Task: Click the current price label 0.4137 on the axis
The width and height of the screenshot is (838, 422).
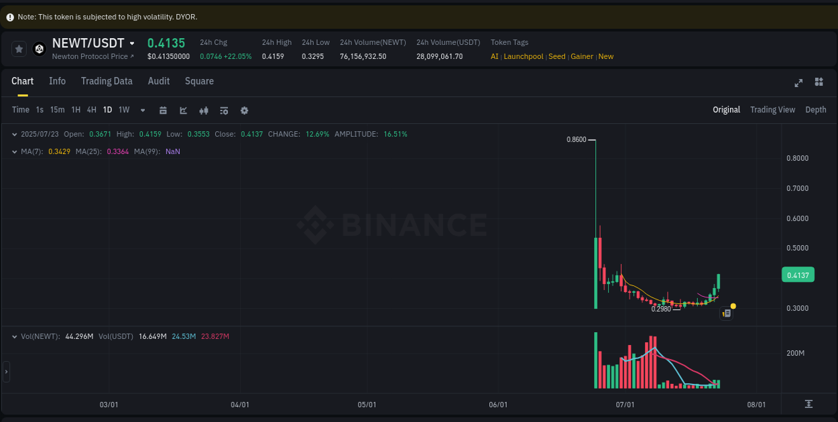Action: coord(797,274)
